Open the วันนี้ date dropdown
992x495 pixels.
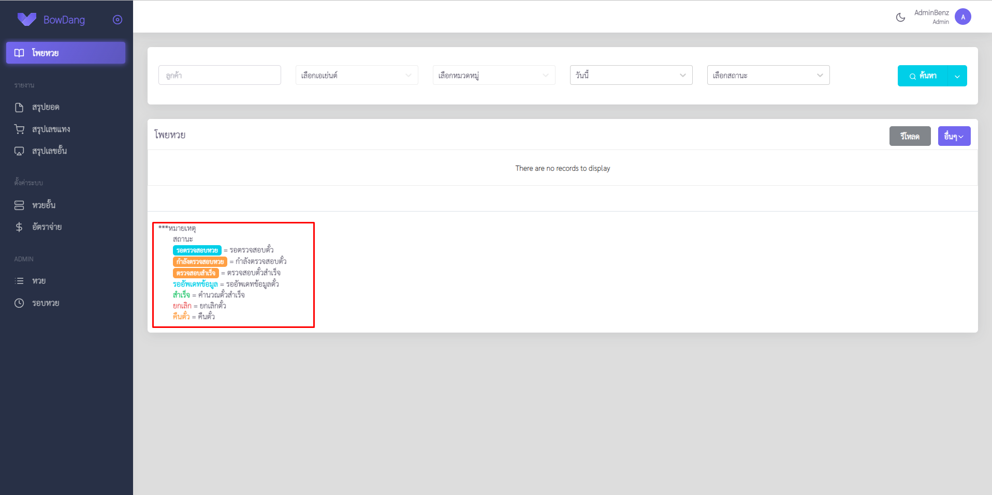click(631, 75)
